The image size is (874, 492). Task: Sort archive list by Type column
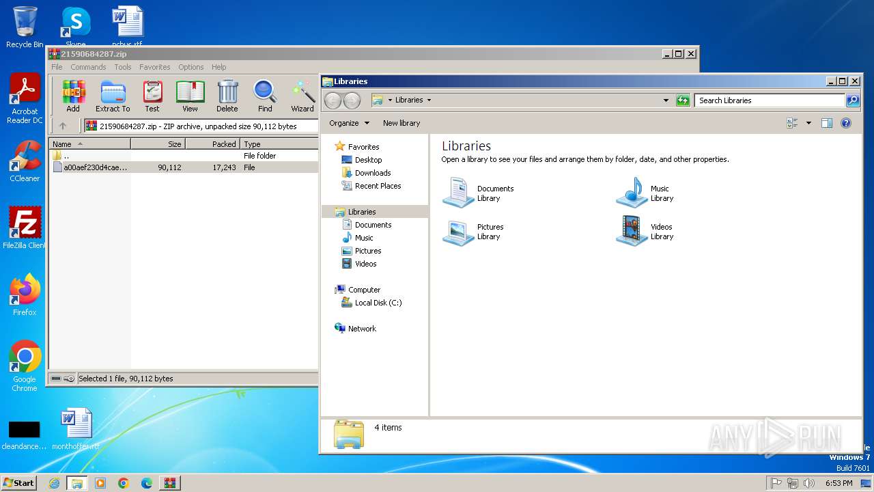(279, 144)
